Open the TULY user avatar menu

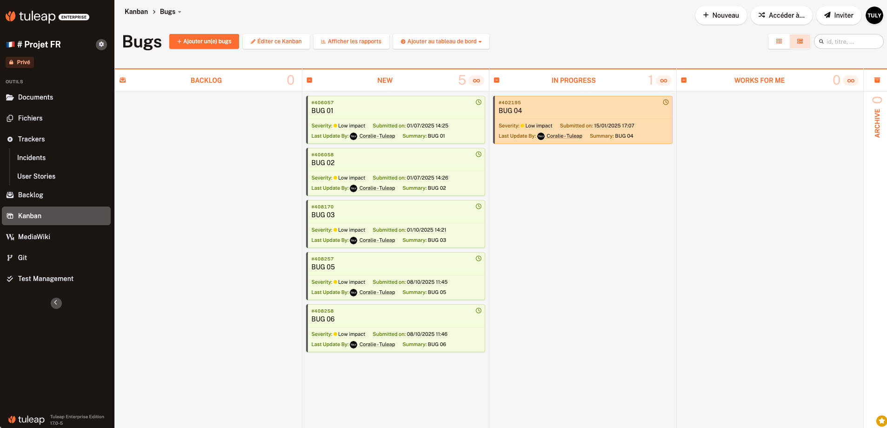pyautogui.click(x=874, y=15)
